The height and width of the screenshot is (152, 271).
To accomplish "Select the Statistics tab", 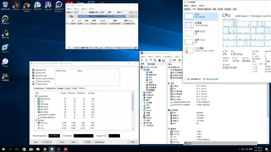I will (82, 88).
